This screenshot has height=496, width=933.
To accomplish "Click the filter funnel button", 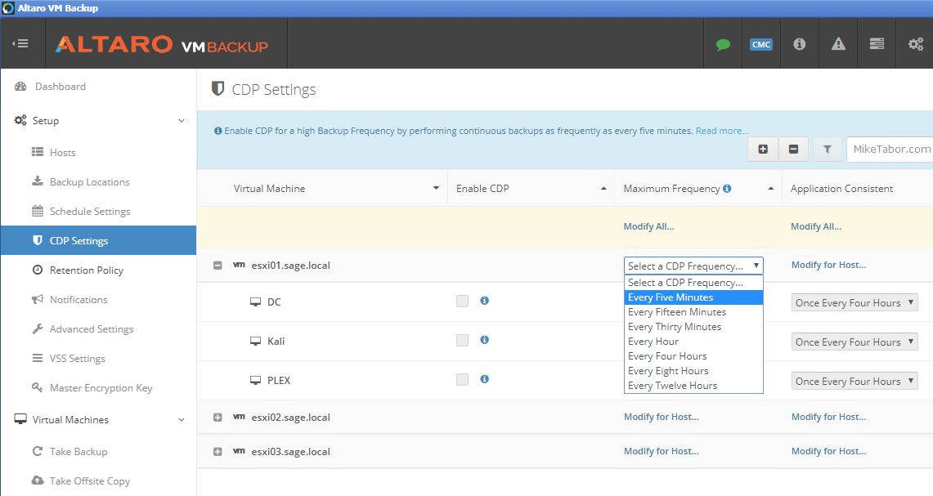I will coord(827,150).
